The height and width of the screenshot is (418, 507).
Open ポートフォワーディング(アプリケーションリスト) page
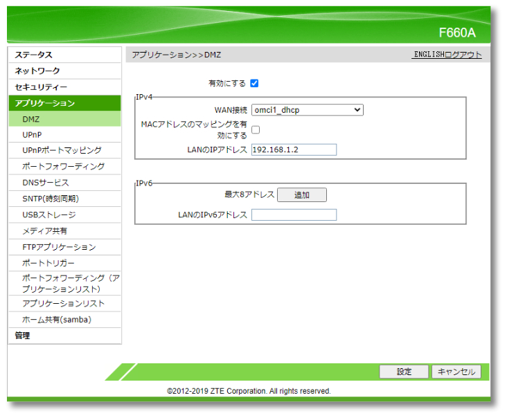[64, 283]
